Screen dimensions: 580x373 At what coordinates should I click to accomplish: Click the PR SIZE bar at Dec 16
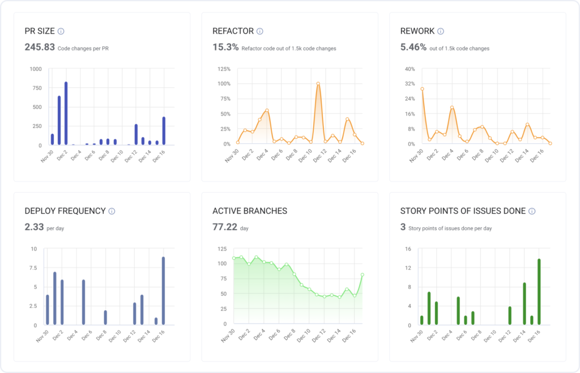point(164,131)
